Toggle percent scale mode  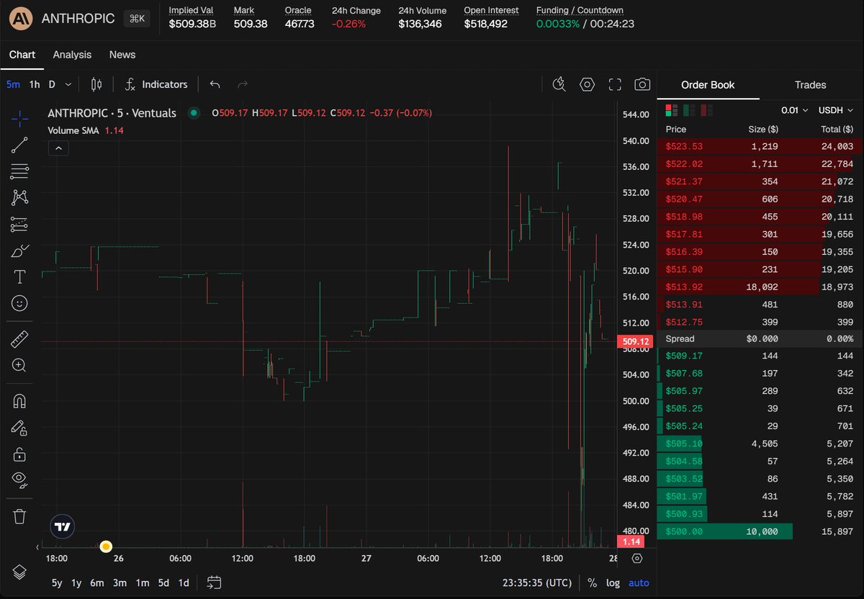(x=592, y=583)
